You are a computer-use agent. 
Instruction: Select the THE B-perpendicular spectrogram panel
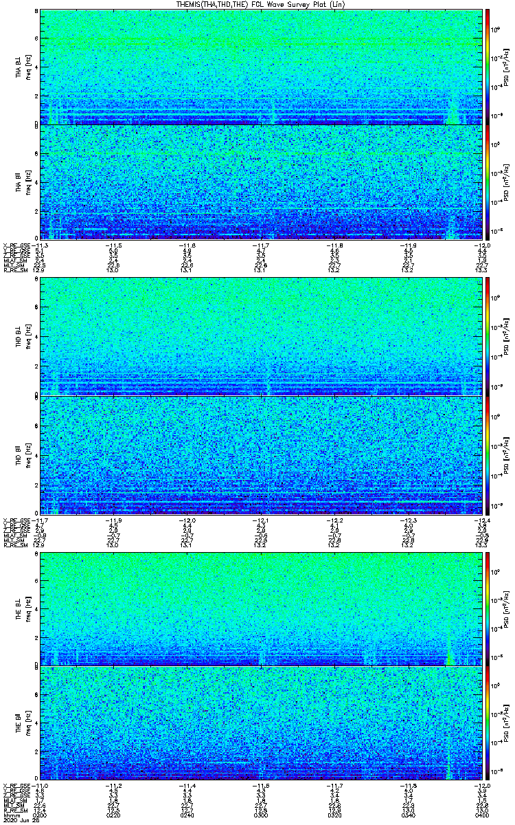(261, 608)
